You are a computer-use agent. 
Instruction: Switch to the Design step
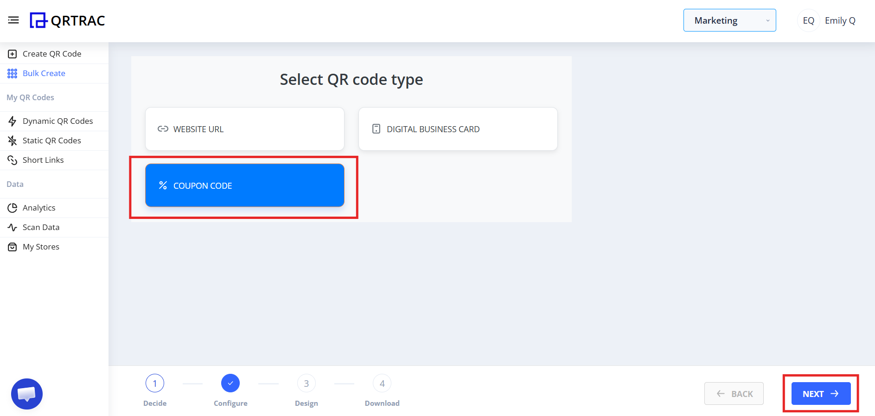pos(306,383)
